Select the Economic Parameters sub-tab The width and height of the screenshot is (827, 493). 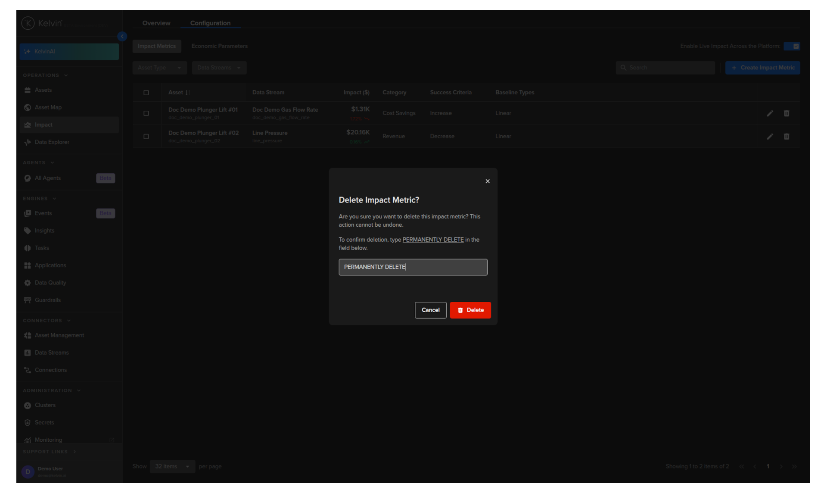219,46
